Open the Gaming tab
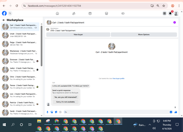Viewport: 183px width, 132px height. point(123,14)
